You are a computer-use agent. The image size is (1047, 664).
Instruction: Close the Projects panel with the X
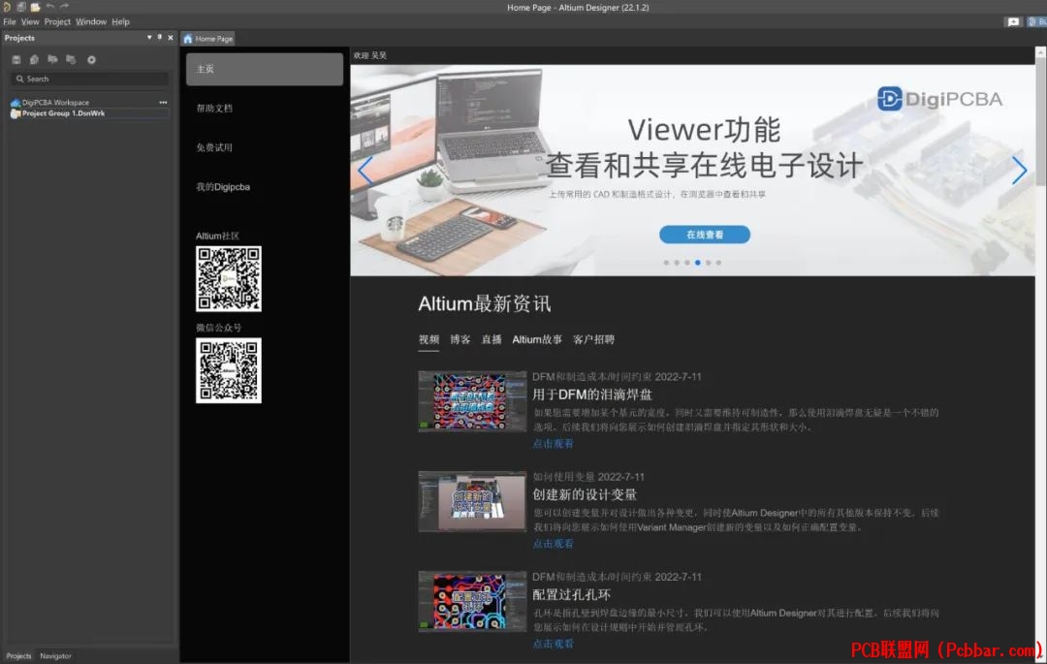tap(171, 38)
